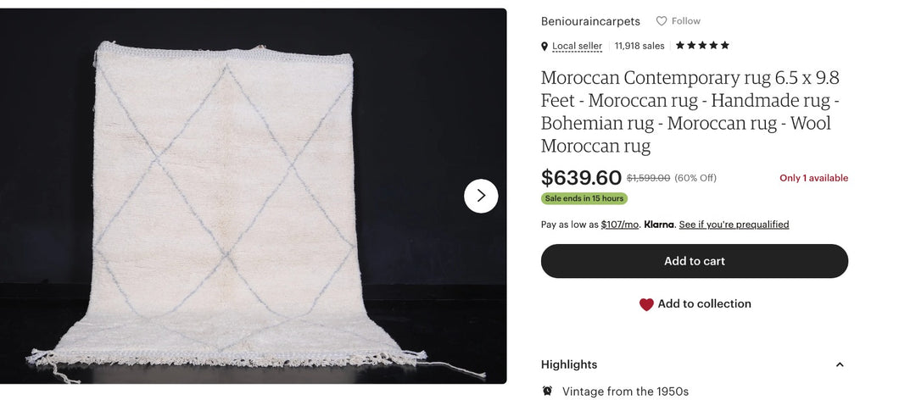Screen dimensions: 899x400
Task: Open the $107/mo payment link
Action: pos(619,225)
